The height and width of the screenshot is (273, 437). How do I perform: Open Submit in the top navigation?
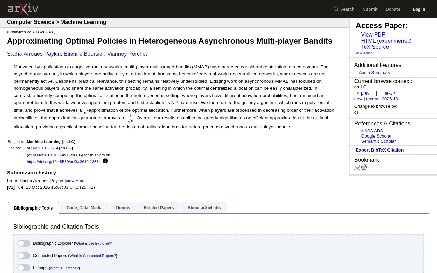[370, 9]
